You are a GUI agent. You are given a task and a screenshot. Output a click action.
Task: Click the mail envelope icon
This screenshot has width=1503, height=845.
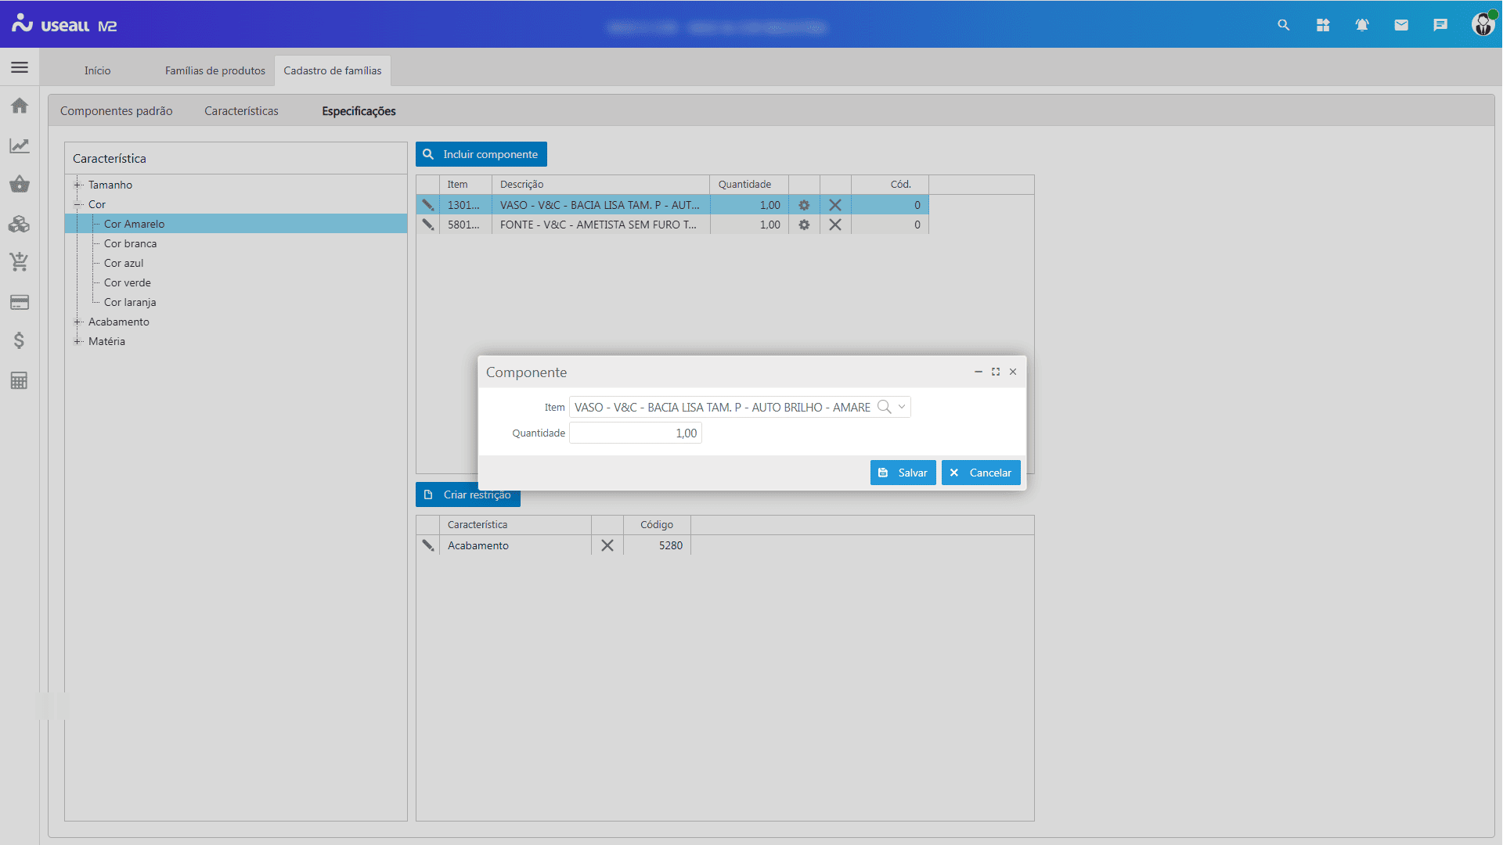[1401, 25]
